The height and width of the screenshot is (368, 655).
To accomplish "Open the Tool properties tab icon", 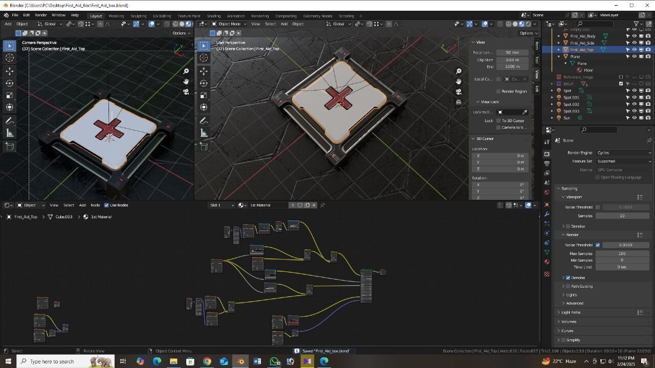I will pos(547,142).
